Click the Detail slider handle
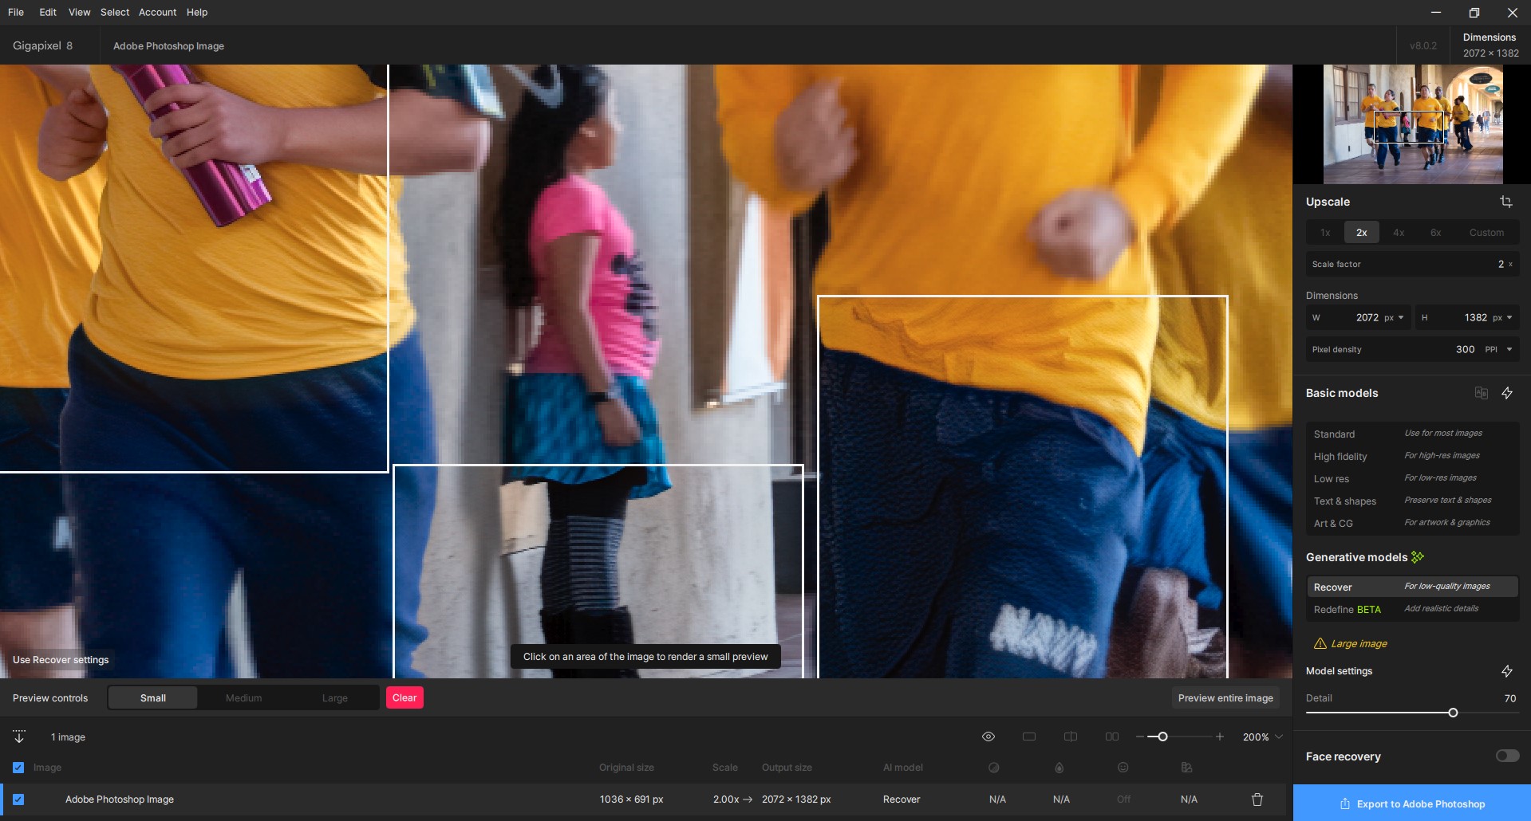The height and width of the screenshot is (821, 1531). (x=1452, y=713)
